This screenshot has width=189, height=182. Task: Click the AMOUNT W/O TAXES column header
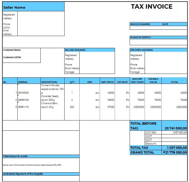click(x=137, y=80)
